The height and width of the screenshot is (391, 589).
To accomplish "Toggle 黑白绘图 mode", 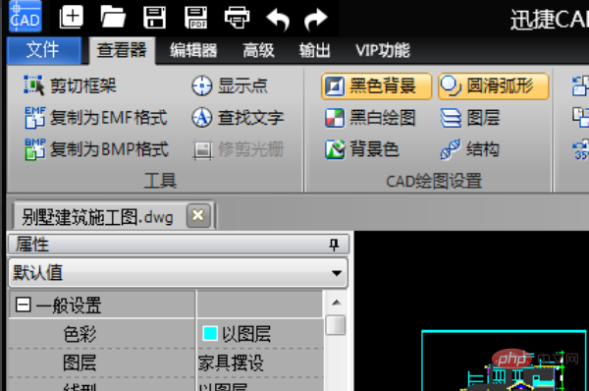I will tap(370, 118).
